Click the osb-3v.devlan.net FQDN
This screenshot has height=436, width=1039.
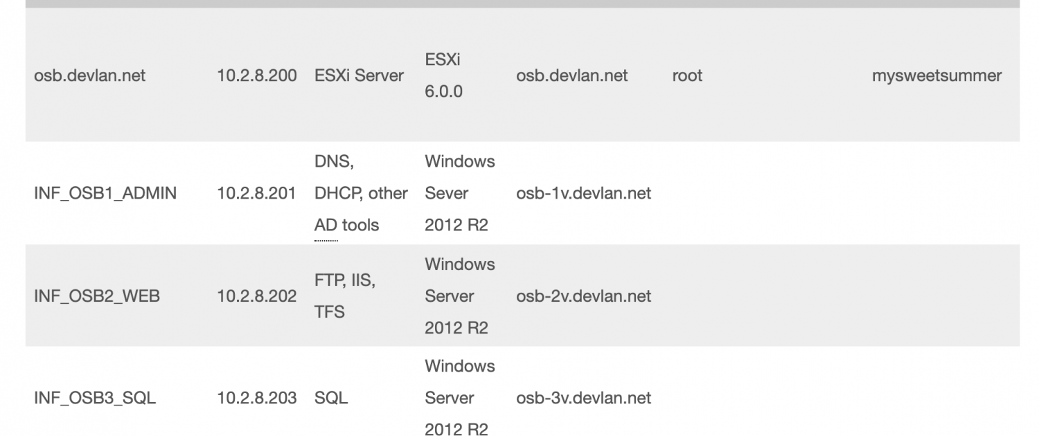tap(583, 398)
